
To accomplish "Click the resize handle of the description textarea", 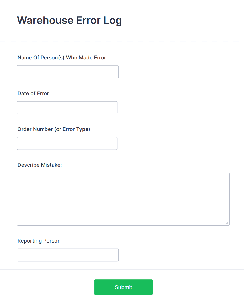I will (x=227, y=223).
